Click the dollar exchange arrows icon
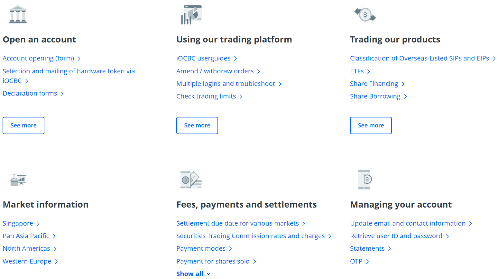498x279 pixels. click(x=365, y=14)
